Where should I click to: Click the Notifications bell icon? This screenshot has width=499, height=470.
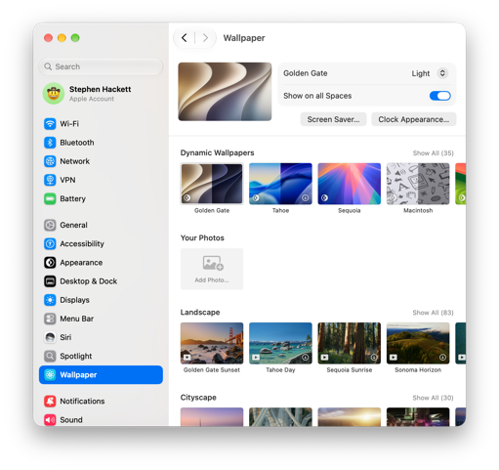tap(50, 402)
